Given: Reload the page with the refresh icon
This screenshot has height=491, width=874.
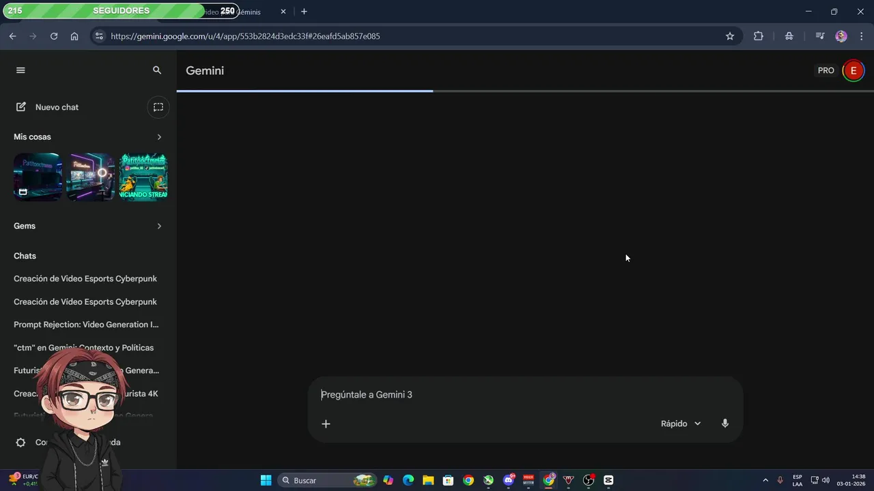Looking at the screenshot, I should pos(54,36).
